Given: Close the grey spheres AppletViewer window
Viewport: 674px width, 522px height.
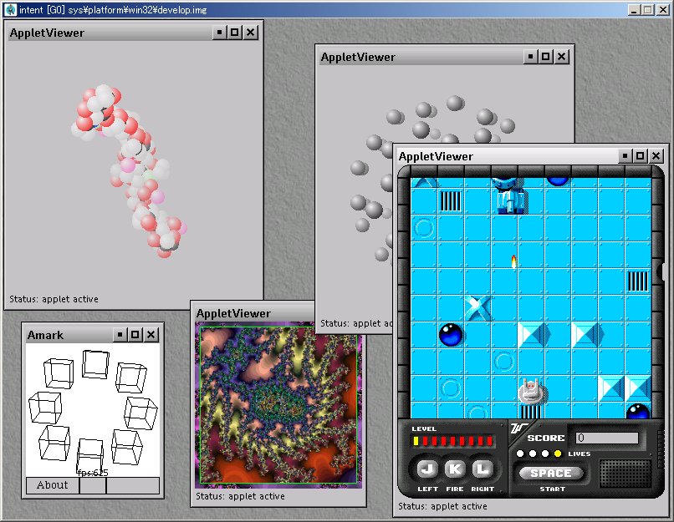Looking at the screenshot, I should tap(561, 57).
